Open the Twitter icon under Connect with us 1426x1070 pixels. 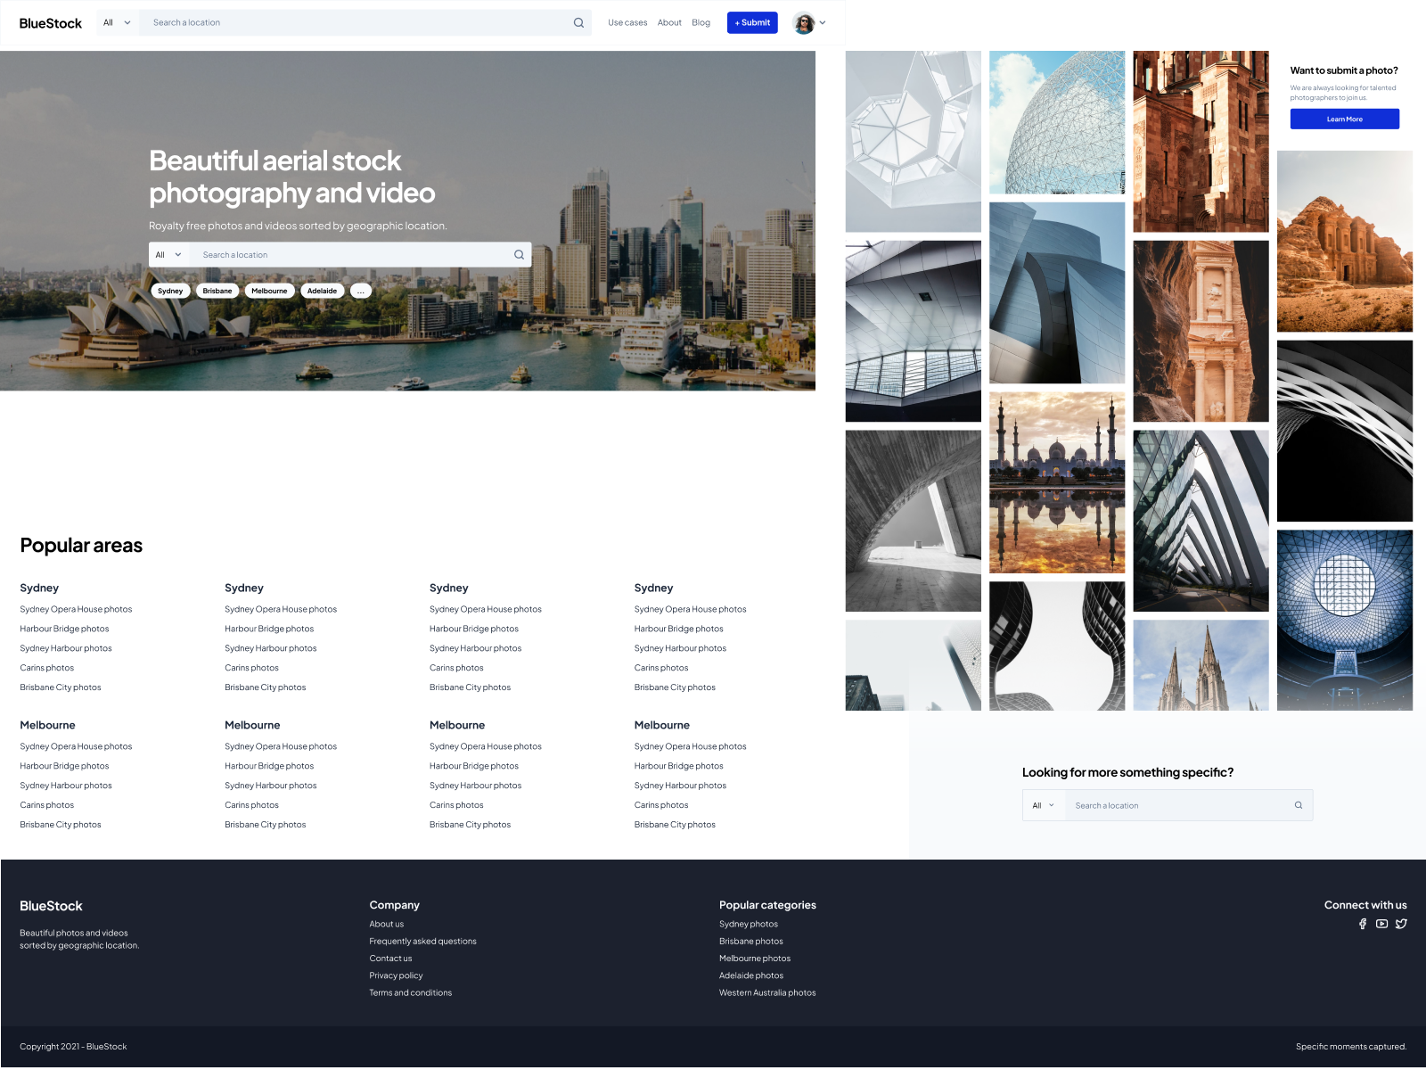[1401, 925]
